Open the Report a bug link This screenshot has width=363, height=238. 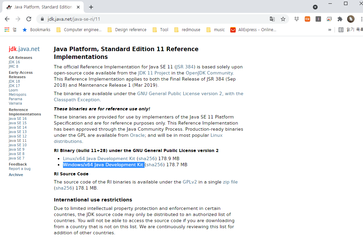(20, 169)
